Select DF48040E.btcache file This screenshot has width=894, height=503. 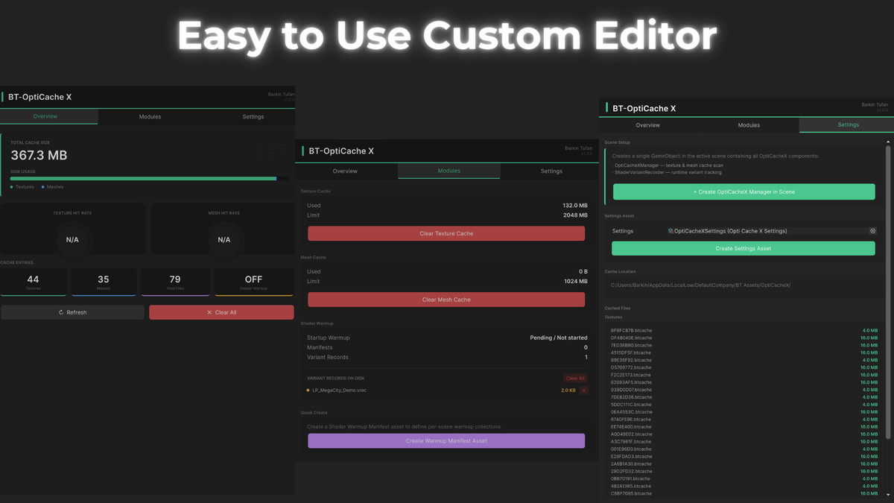632,338
